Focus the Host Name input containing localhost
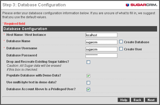Screen dimensions: 160x105 (102, 35)
